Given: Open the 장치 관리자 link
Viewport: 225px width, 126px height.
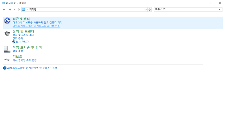Looking at the screenshot, I should 22,42.
